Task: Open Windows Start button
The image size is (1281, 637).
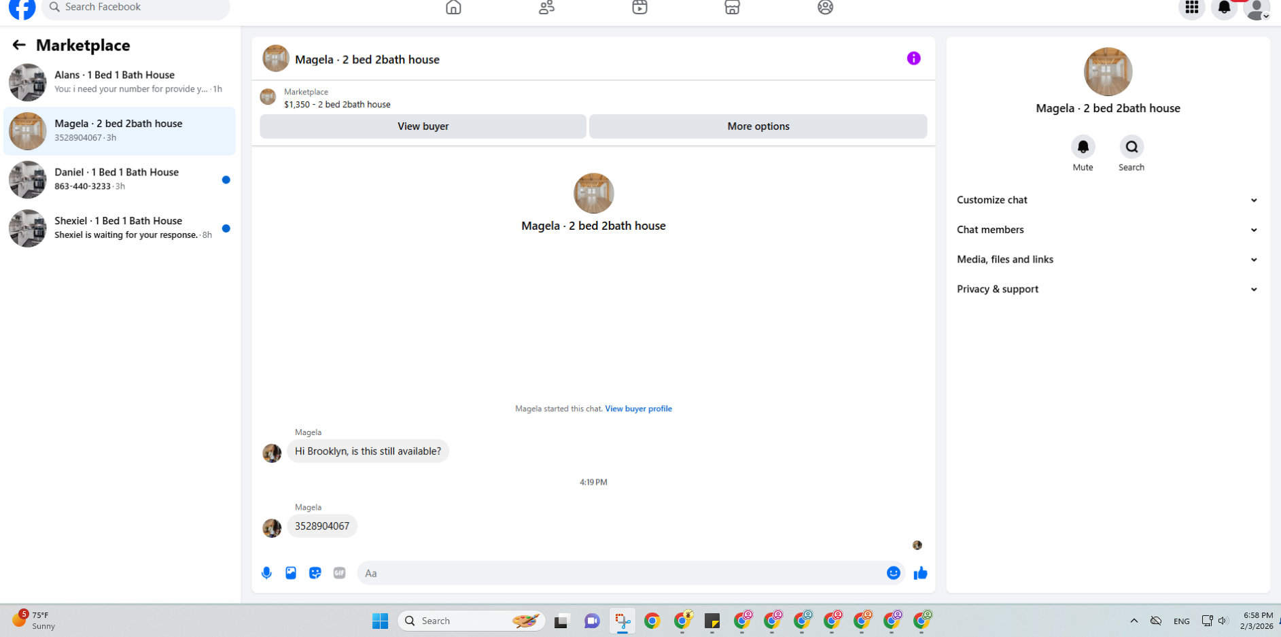Action: pos(380,621)
